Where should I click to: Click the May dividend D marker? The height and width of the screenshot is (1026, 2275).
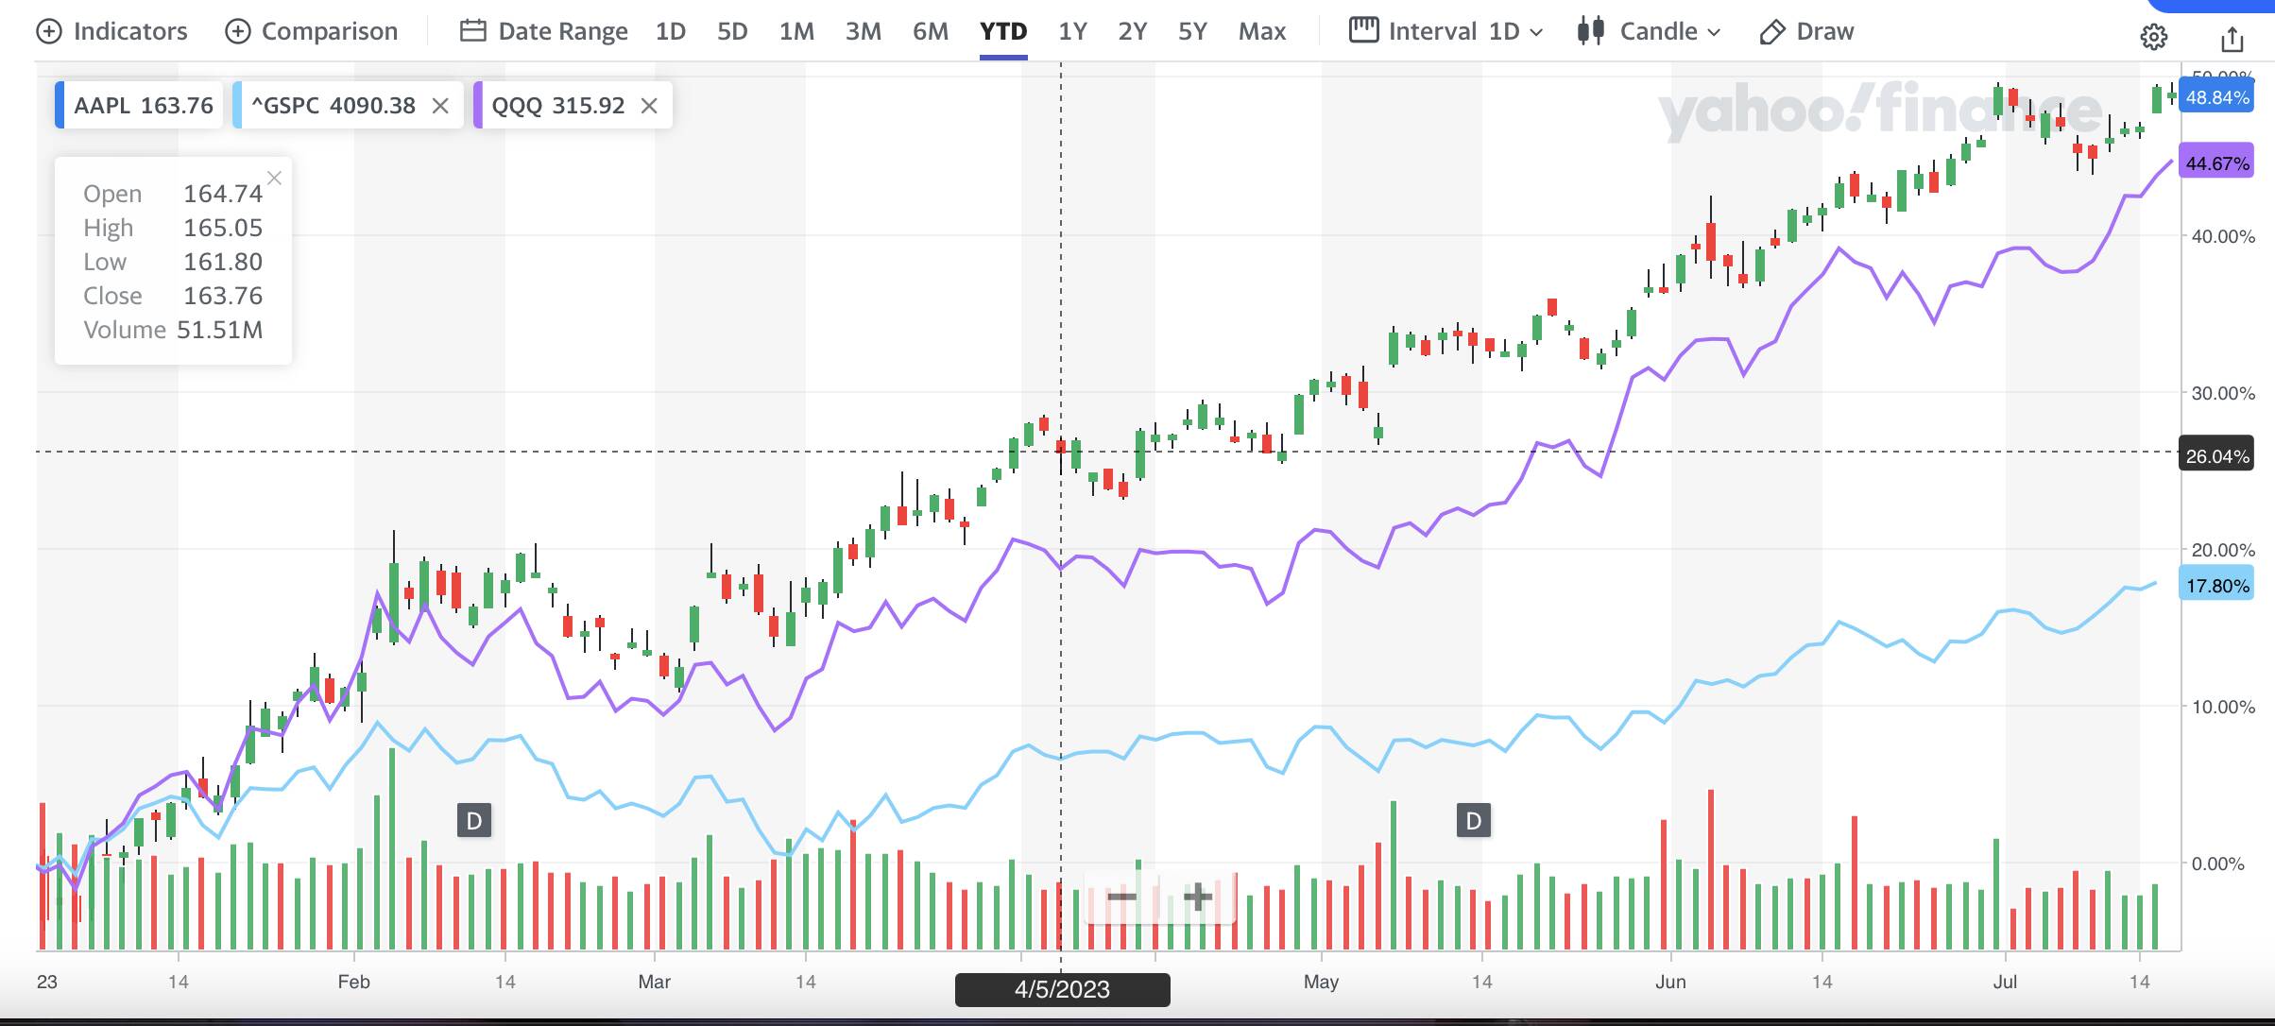(1474, 820)
